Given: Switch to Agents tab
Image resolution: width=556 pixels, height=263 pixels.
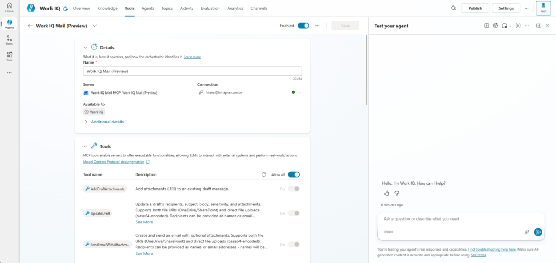Looking at the screenshot, I should click(148, 8).
